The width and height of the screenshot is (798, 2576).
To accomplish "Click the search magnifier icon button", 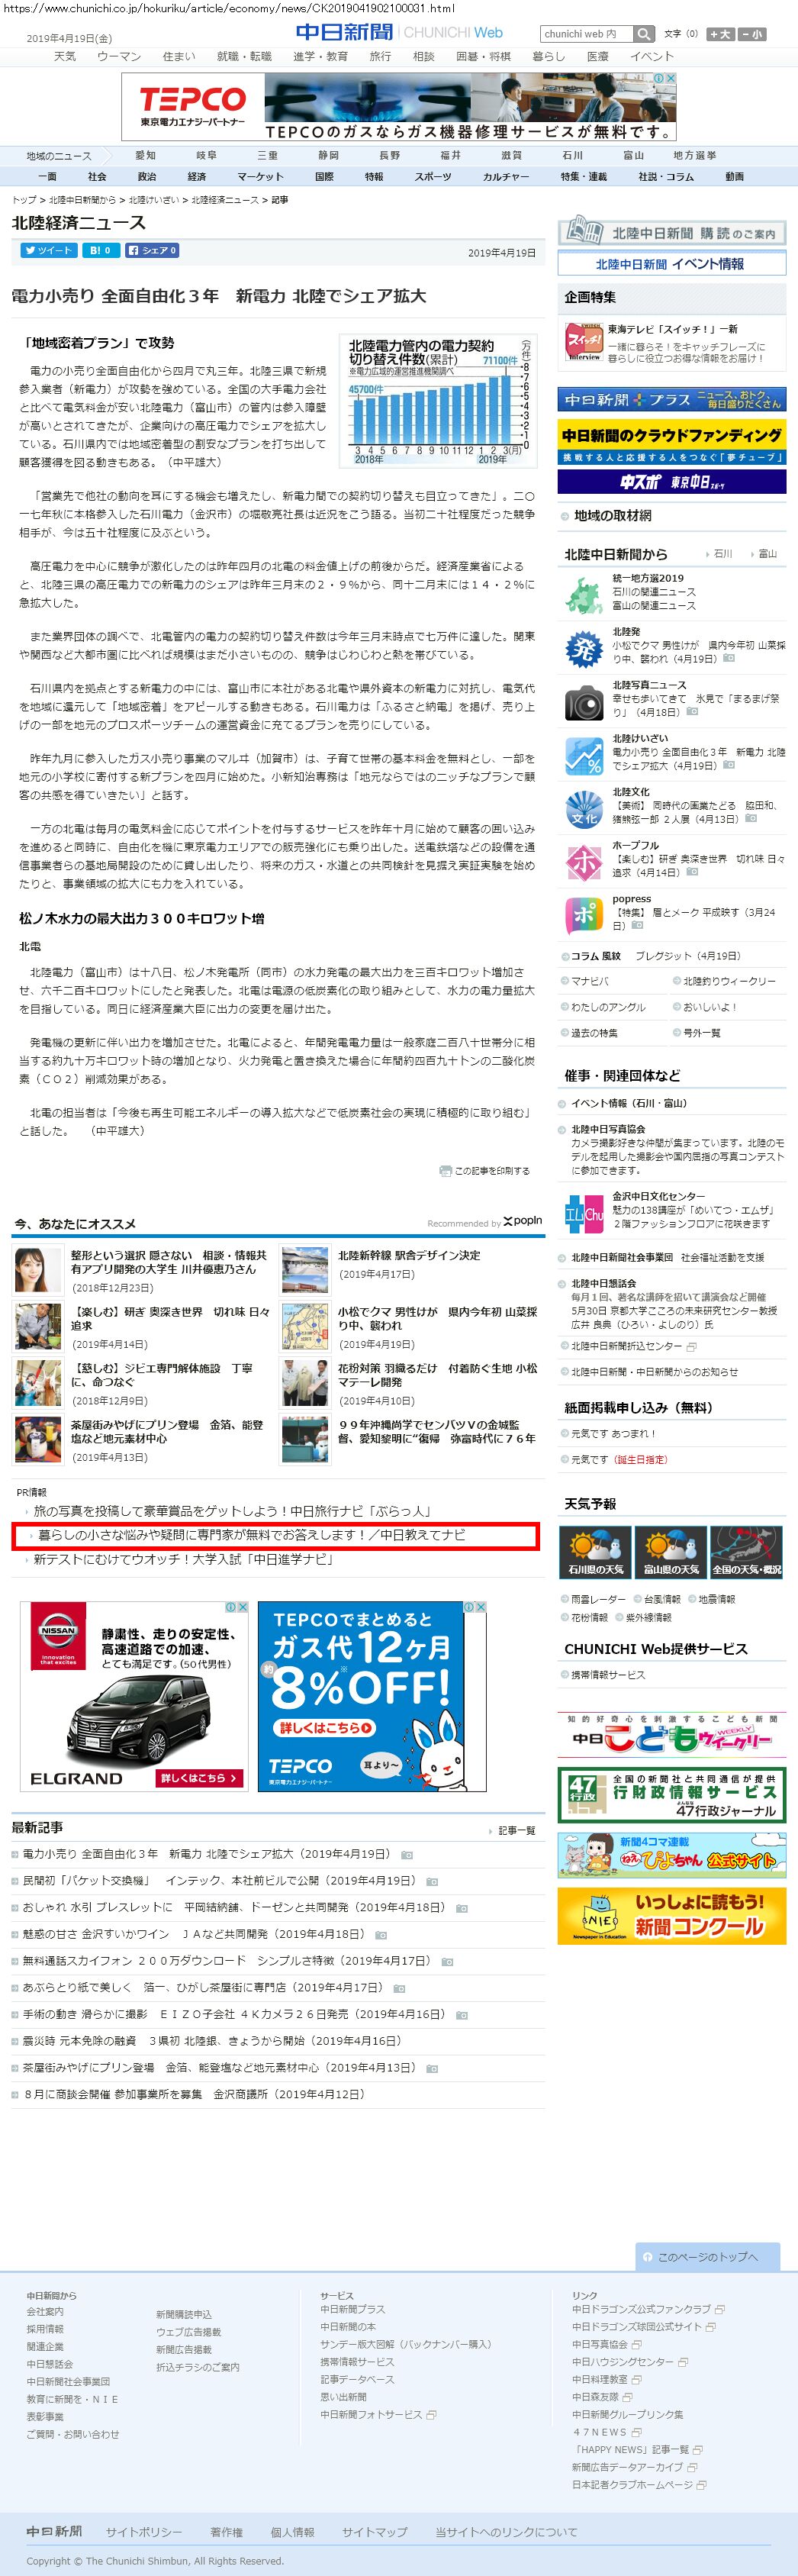I will pyautogui.click(x=645, y=34).
